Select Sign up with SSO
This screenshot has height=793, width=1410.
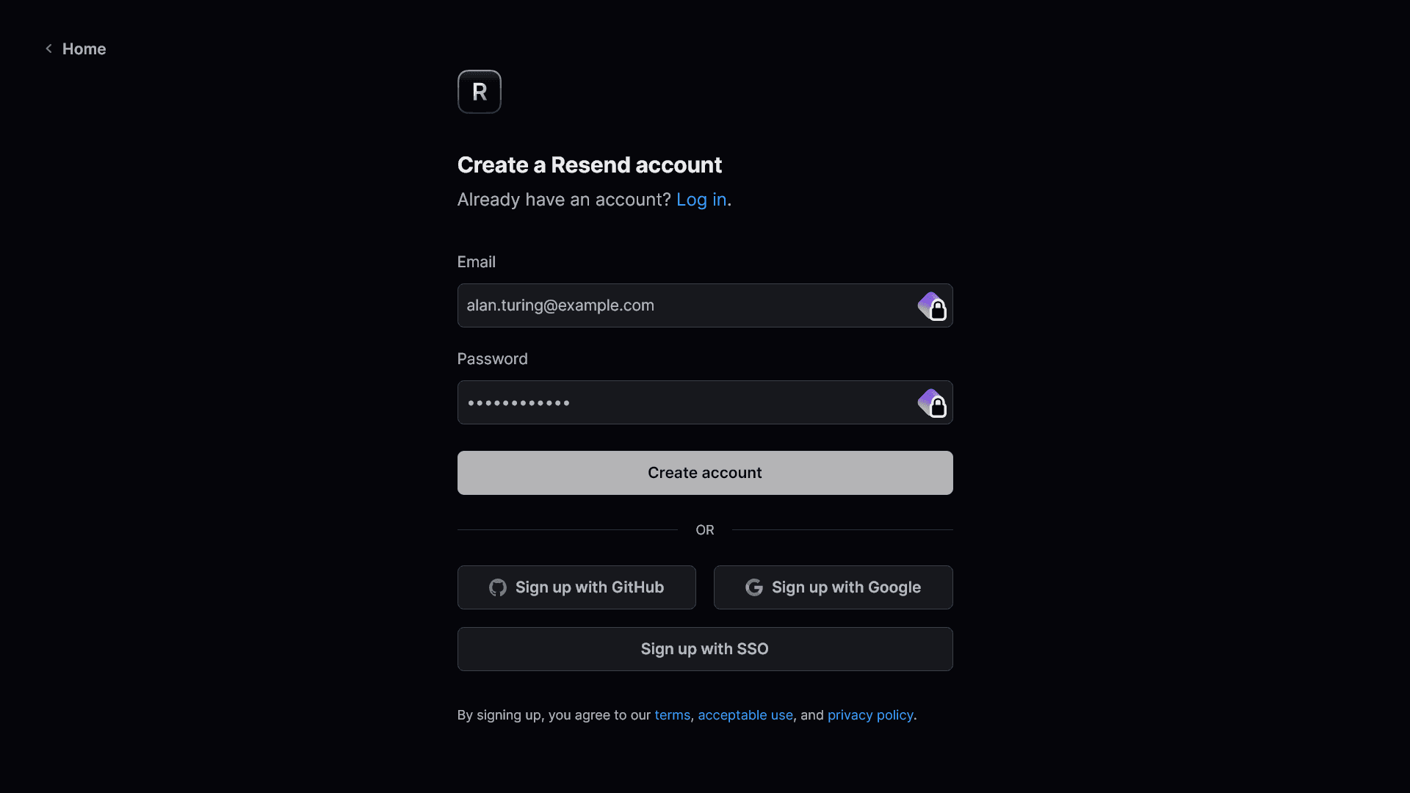pyautogui.click(x=705, y=649)
